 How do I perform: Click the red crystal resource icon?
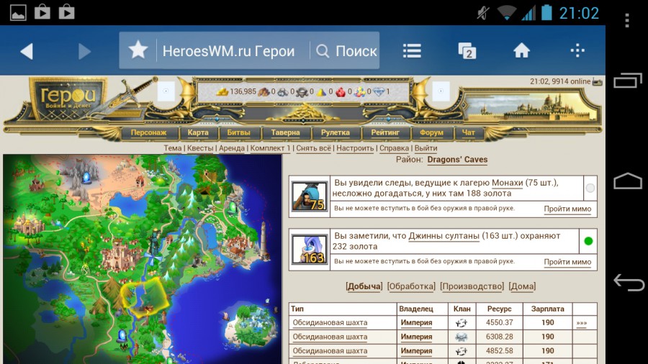point(340,91)
